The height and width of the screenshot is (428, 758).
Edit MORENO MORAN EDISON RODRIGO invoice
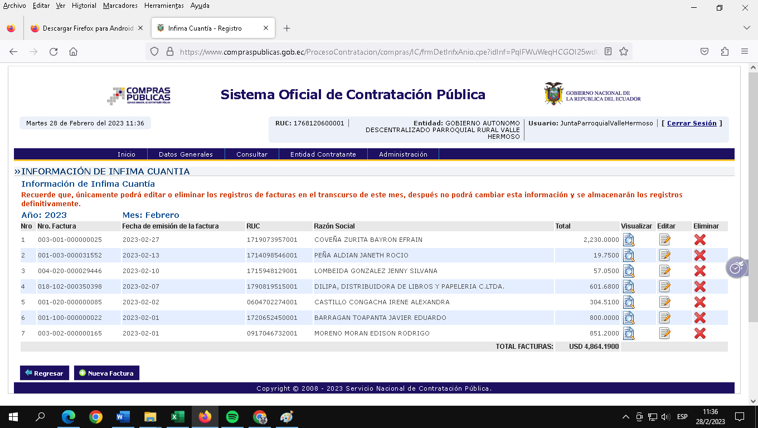click(x=664, y=333)
